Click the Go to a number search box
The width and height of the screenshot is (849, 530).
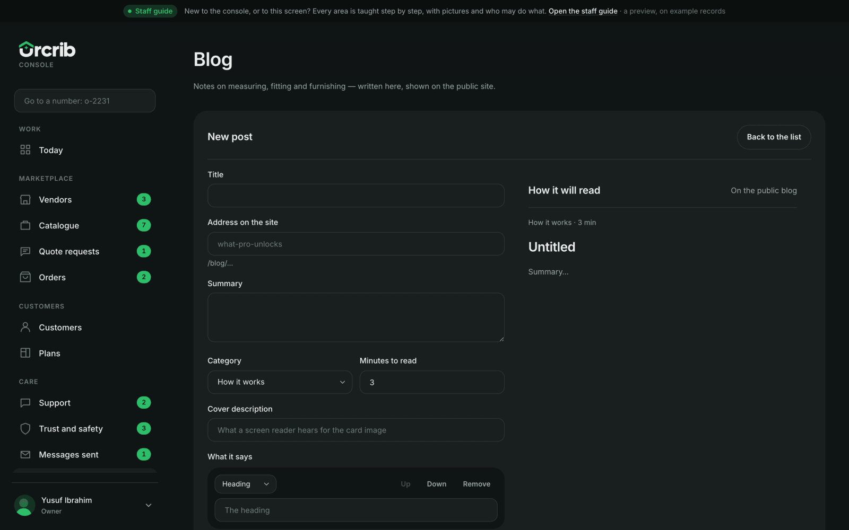click(85, 101)
